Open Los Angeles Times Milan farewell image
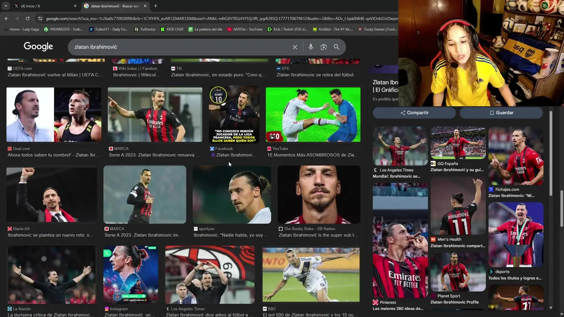This screenshot has width=564, height=317. click(x=210, y=275)
